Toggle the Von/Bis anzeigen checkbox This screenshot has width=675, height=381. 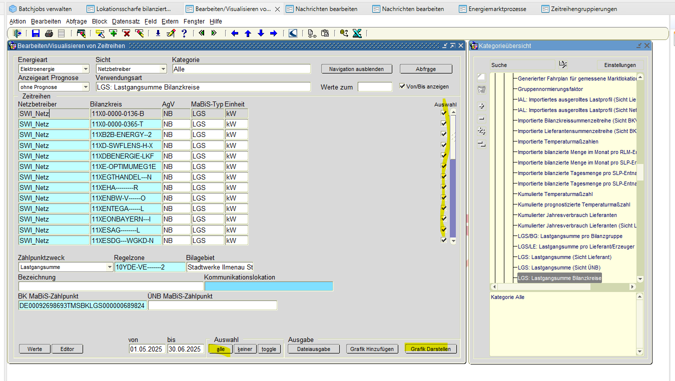click(402, 86)
